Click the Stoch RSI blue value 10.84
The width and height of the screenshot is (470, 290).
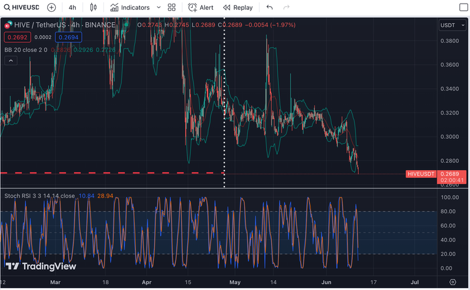pos(86,196)
